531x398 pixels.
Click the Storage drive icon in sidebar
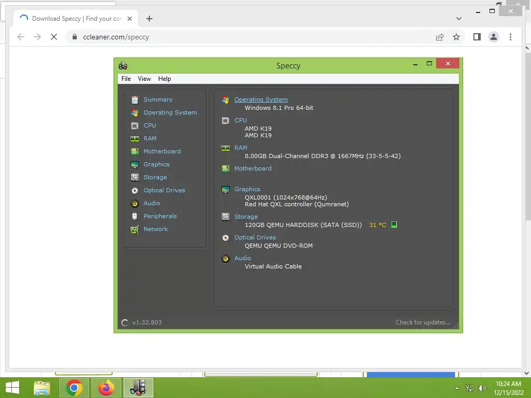click(x=135, y=177)
